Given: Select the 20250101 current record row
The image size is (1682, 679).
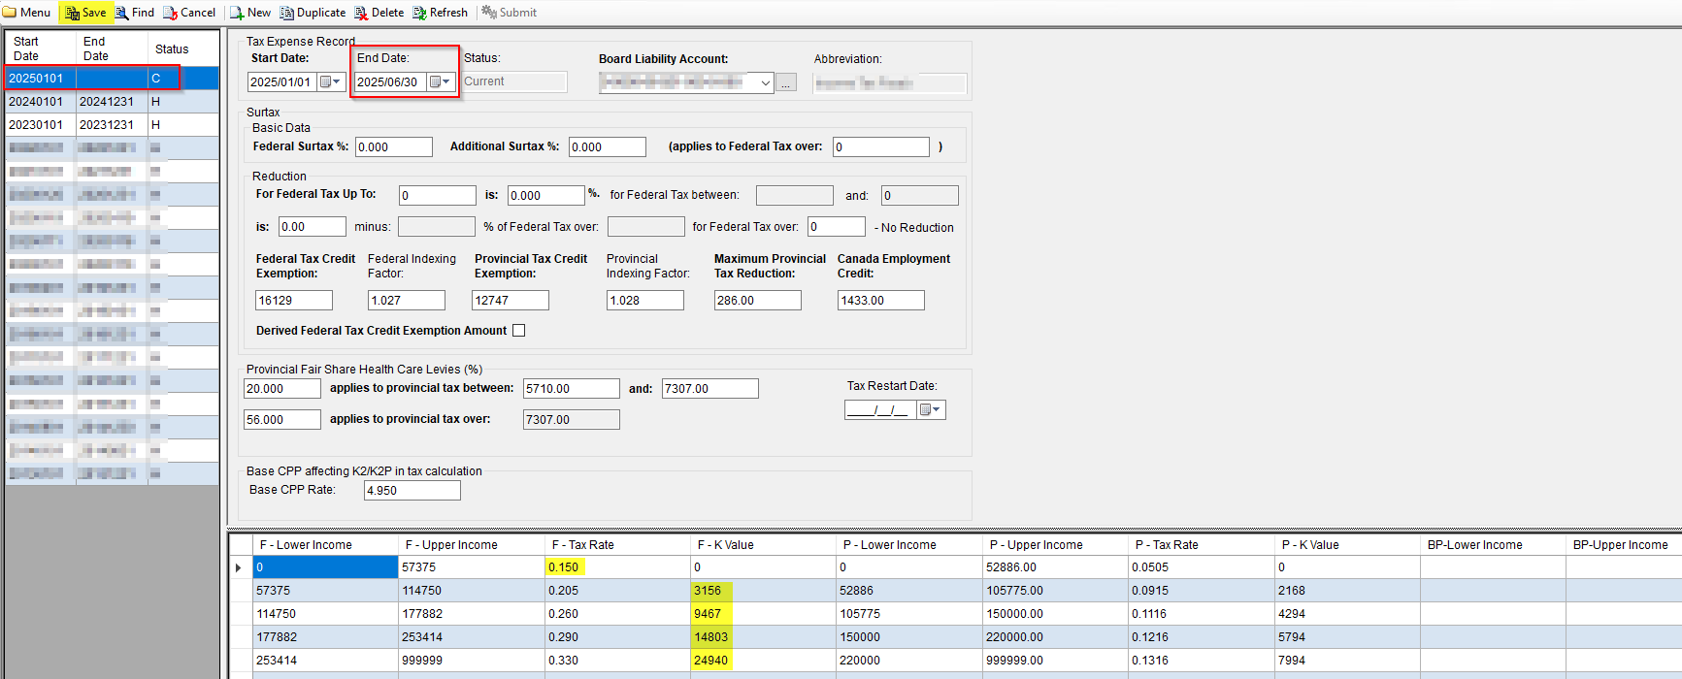Looking at the screenshot, I should [x=112, y=79].
